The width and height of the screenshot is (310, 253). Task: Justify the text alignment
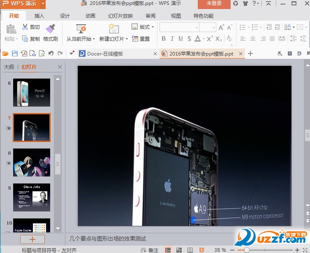coord(272,39)
